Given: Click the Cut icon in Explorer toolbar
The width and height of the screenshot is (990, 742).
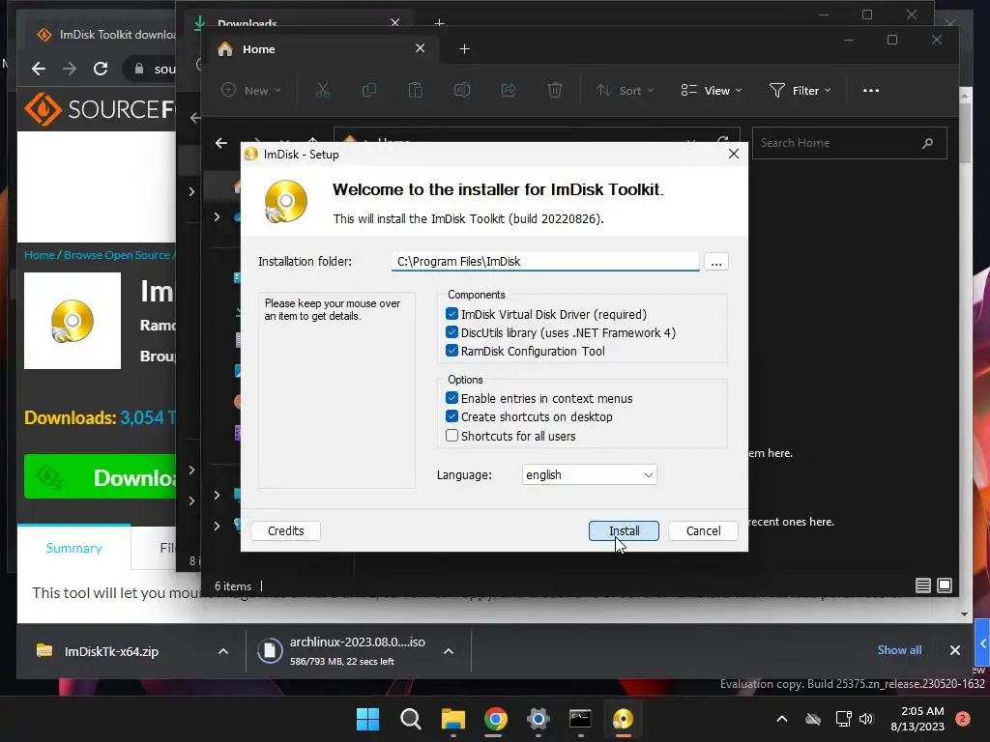Looking at the screenshot, I should (x=323, y=90).
